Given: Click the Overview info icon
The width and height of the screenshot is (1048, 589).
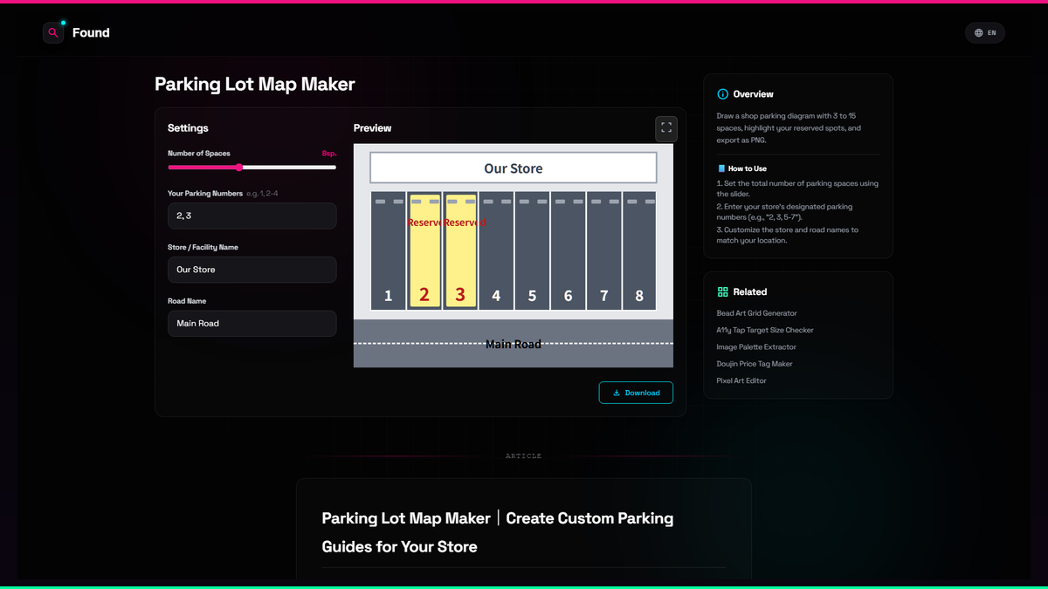Looking at the screenshot, I should click(722, 94).
